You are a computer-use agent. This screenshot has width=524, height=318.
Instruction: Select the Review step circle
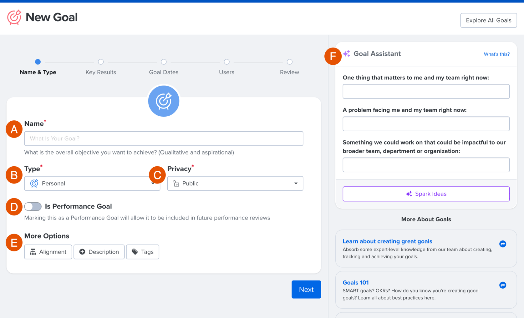(290, 62)
